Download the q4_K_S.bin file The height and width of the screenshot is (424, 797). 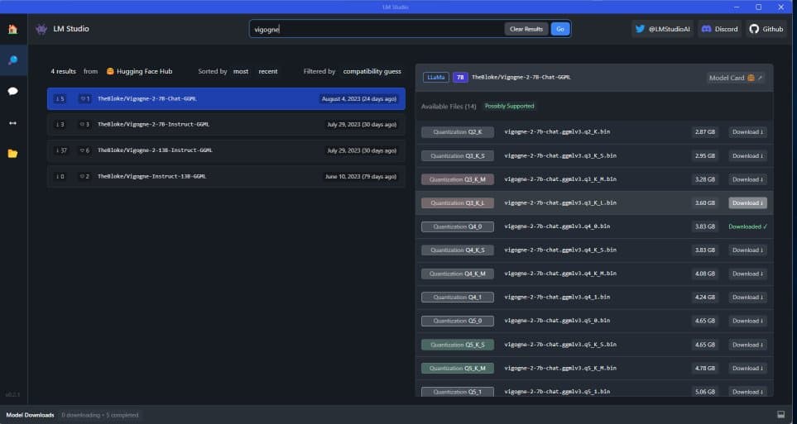point(747,250)
